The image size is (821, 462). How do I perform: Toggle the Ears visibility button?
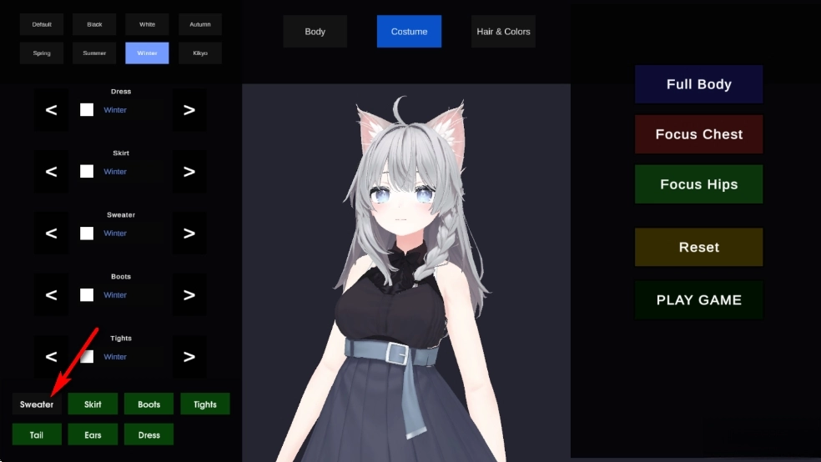point(93,434)
